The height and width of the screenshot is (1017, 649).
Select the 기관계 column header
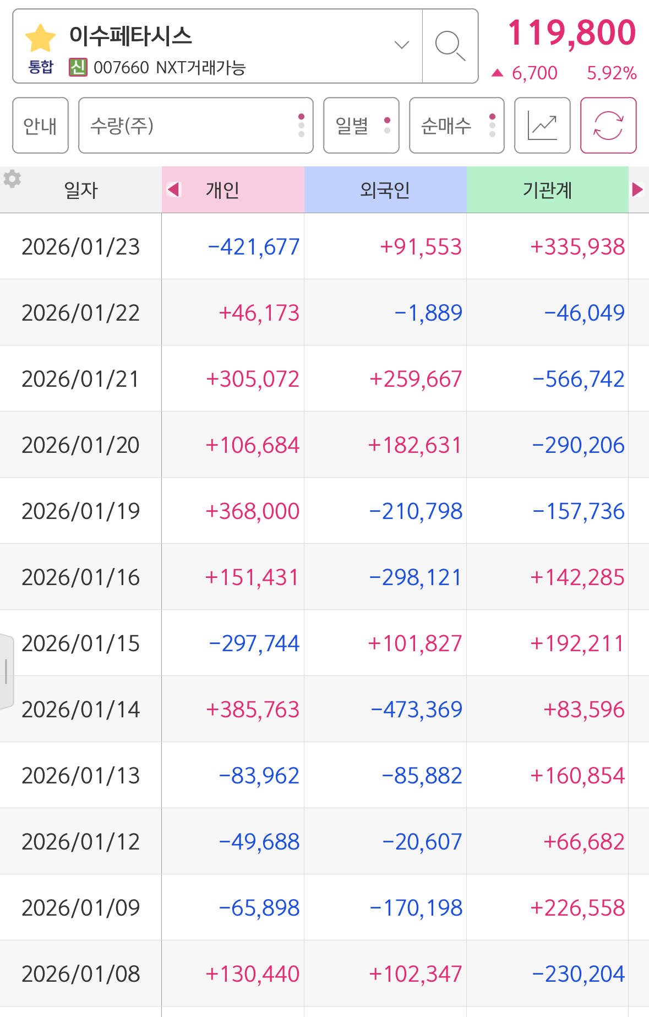coord(547,190)
